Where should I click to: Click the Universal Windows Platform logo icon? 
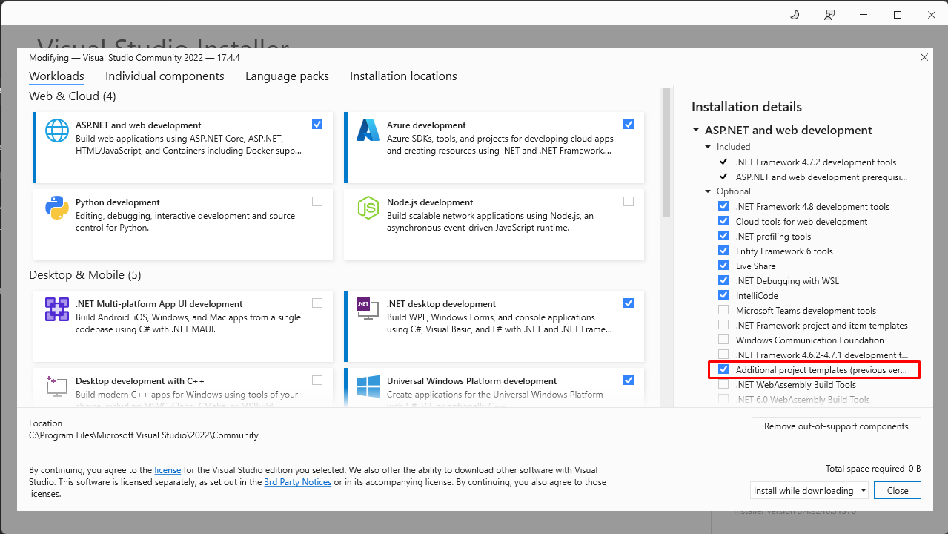[368, 386]
